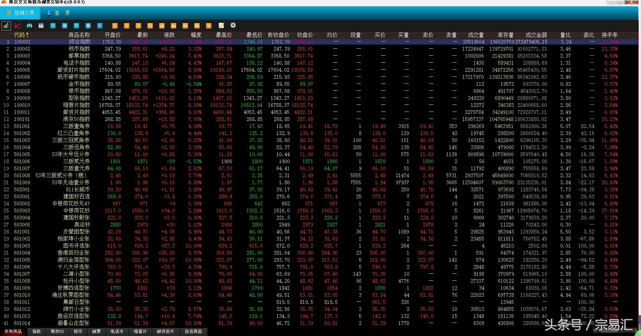
Task: Choose the 60-minute chart icon
Action: [x=174, y=25]
